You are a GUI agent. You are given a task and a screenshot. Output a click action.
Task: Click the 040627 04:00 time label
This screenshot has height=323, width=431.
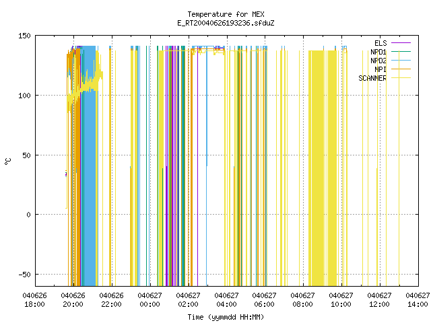coord(226,300)
